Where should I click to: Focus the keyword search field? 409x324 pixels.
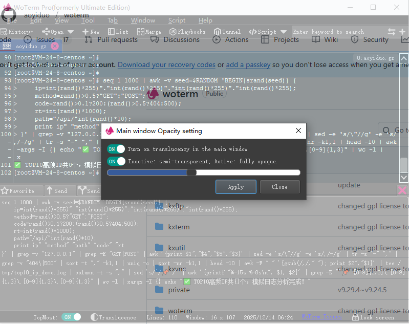(x=338, y=32)
